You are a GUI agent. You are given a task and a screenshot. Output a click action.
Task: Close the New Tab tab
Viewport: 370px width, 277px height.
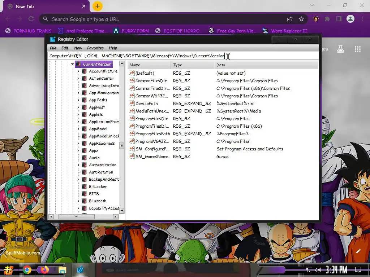point(84,6)
